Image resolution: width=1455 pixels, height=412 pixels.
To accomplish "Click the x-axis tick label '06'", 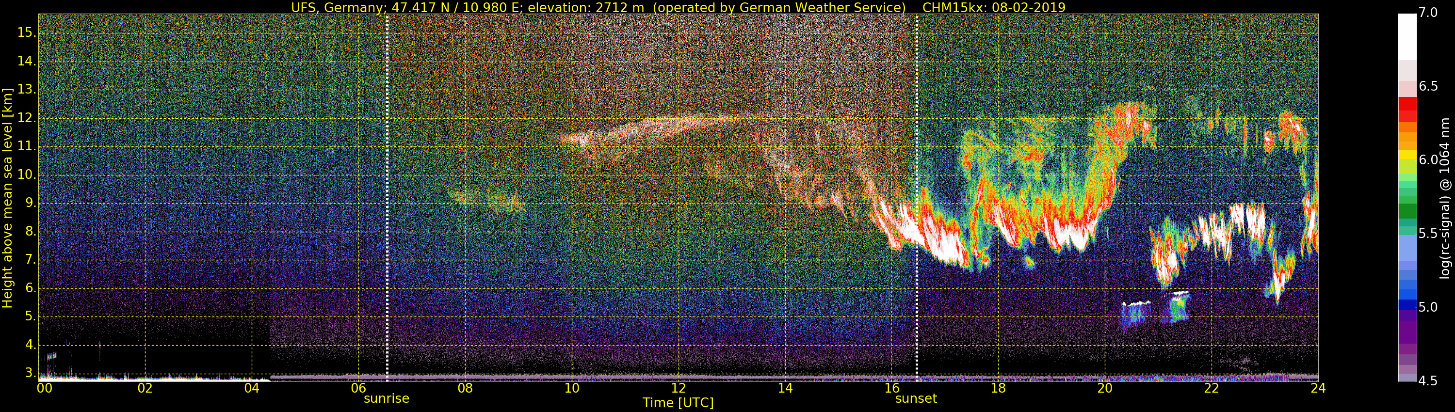I will pos(359,388).
